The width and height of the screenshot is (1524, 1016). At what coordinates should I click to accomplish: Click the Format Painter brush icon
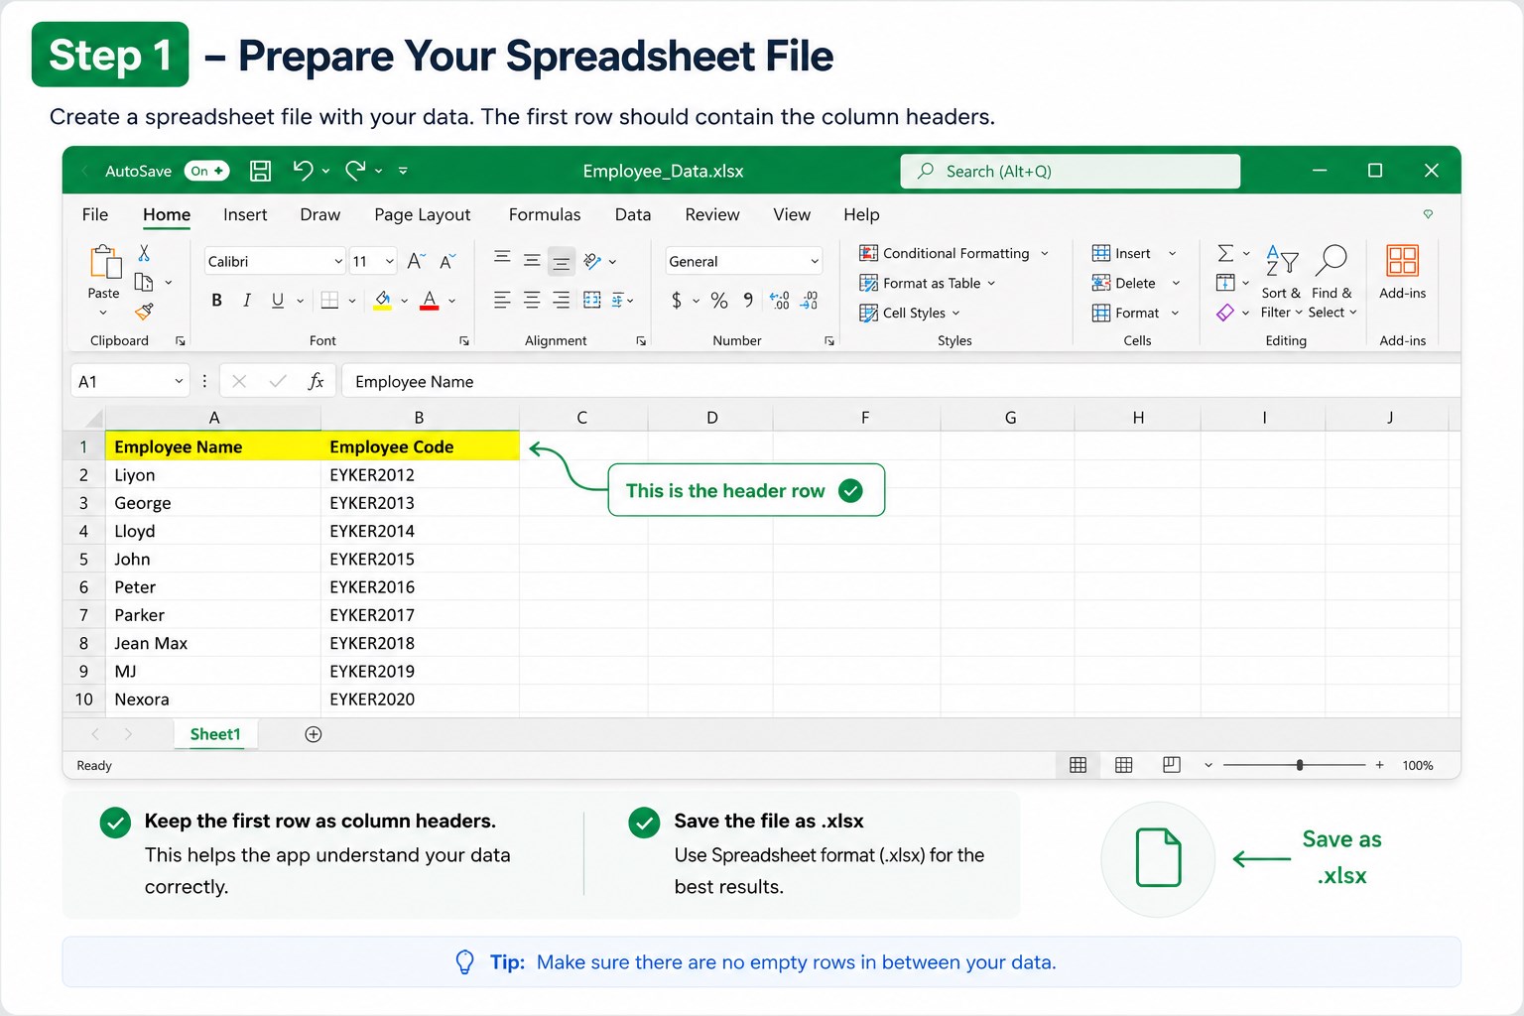tap(144, 312)
